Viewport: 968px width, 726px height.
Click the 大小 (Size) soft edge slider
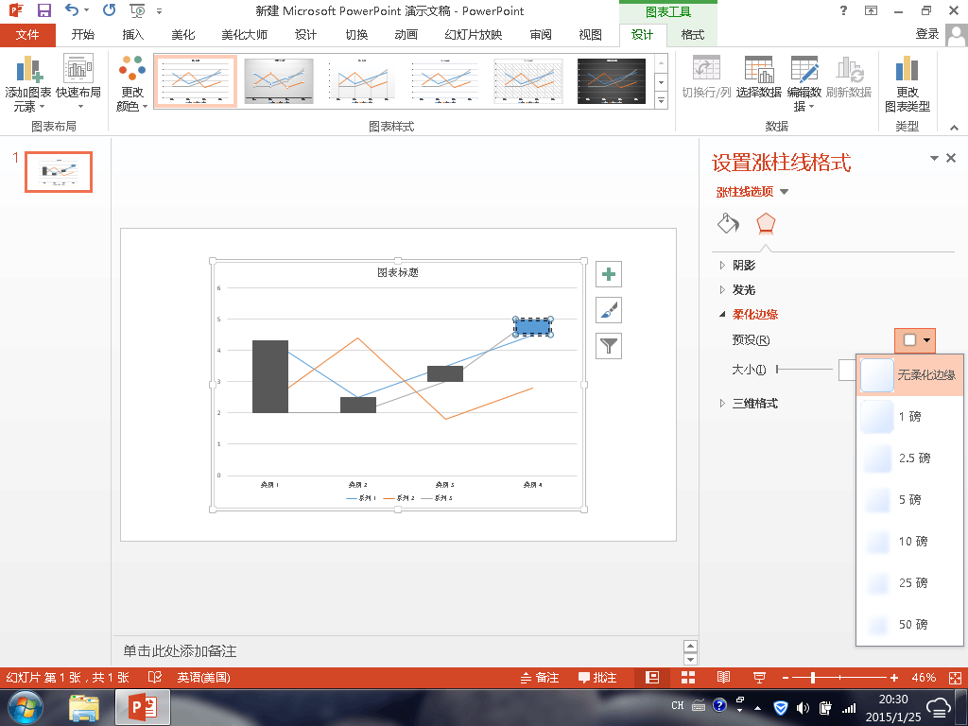coord(805,370)
